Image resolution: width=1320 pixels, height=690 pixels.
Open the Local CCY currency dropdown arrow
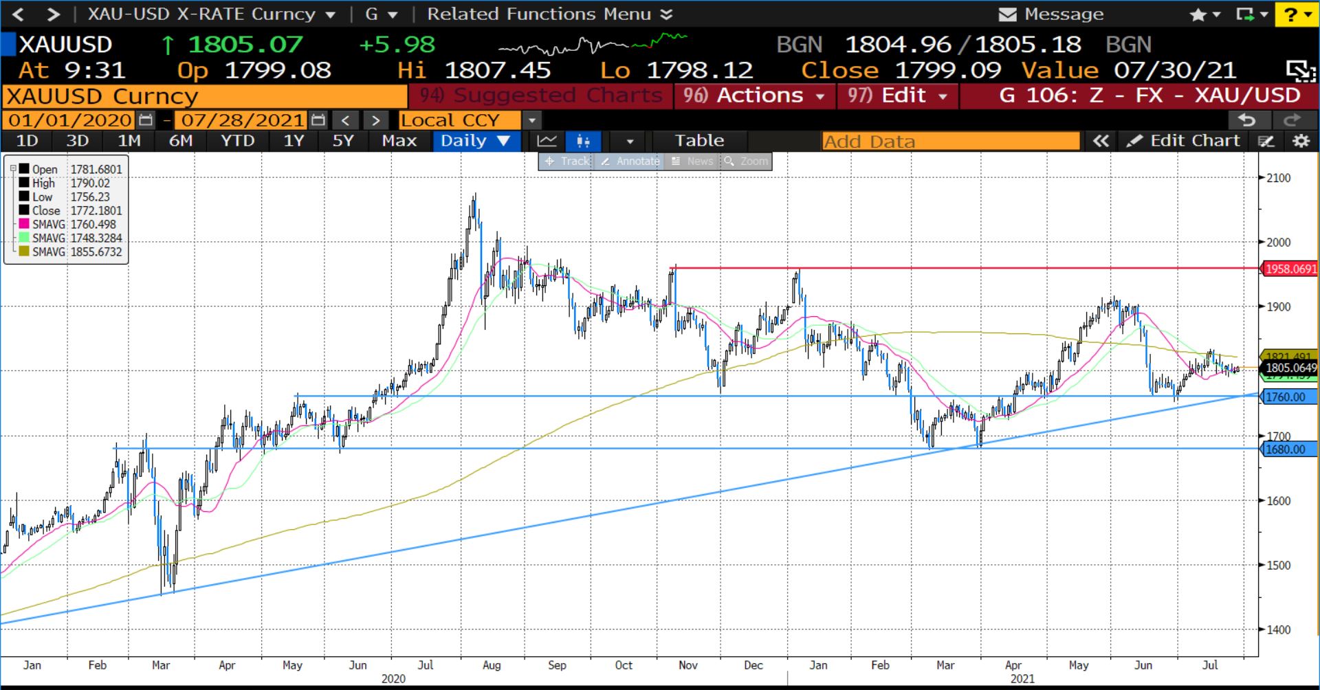point(531,120)
